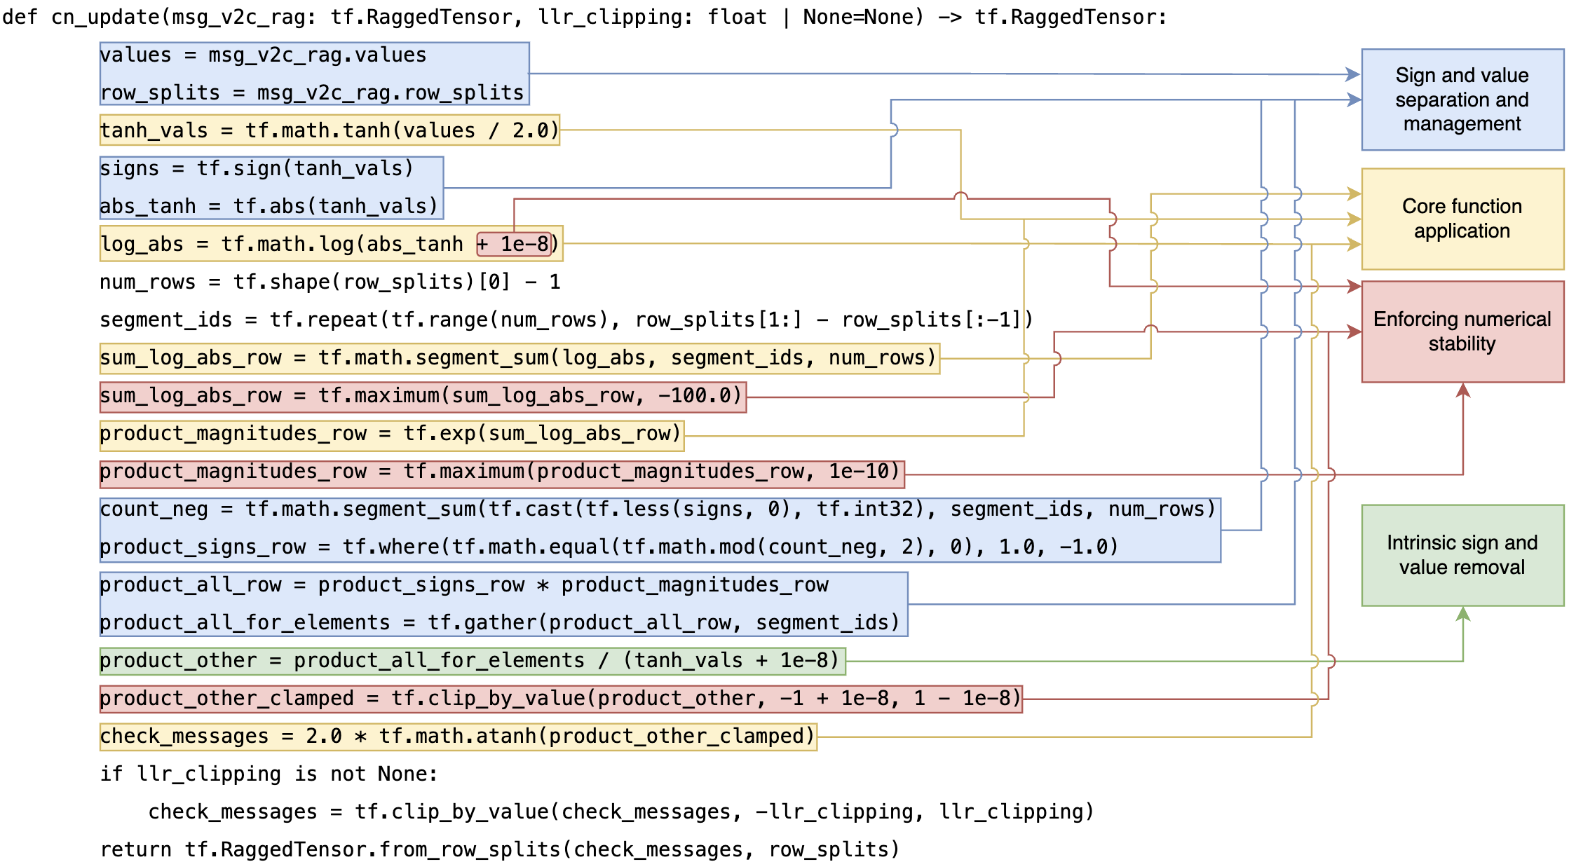This screenshot has width=1569, height=862.
Task: Click 'product_other_clamped = tf.clip_by_value' line
Action: pos(561,699)
